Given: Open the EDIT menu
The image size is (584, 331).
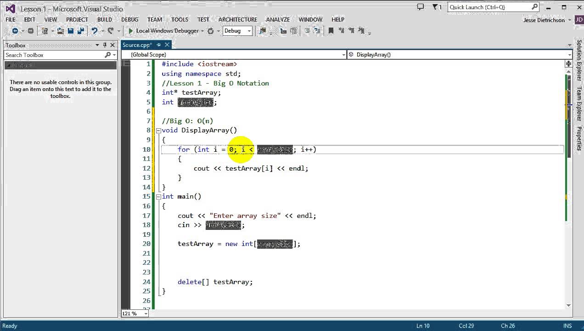Looking at the screenshot, I should pyautogui.click(x=29, y=20).
